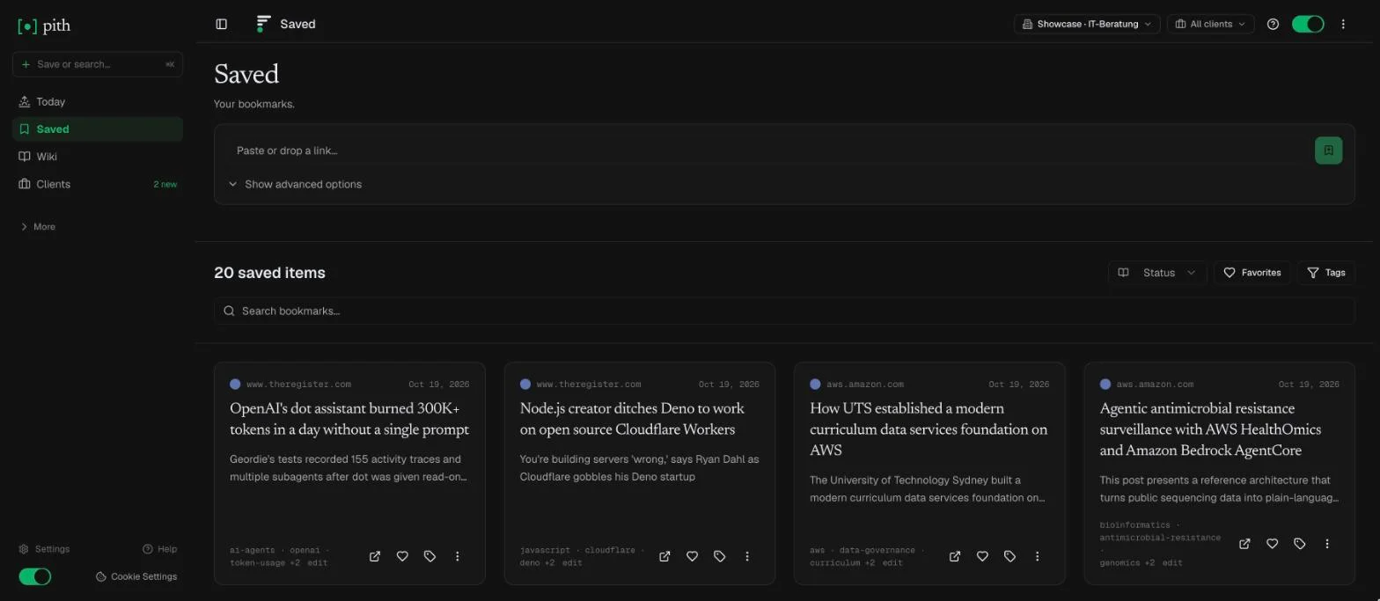Open more options on OpenAI dot assistant card
The width and height of the screenshot is (1380, 601).
point(458,556)
